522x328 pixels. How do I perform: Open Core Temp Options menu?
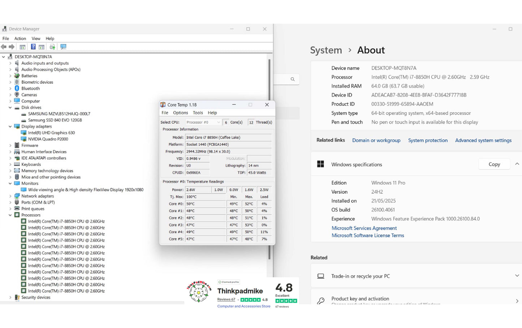point(180,113)
